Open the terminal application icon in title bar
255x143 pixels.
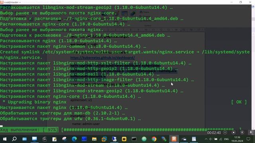click(2, 2)
